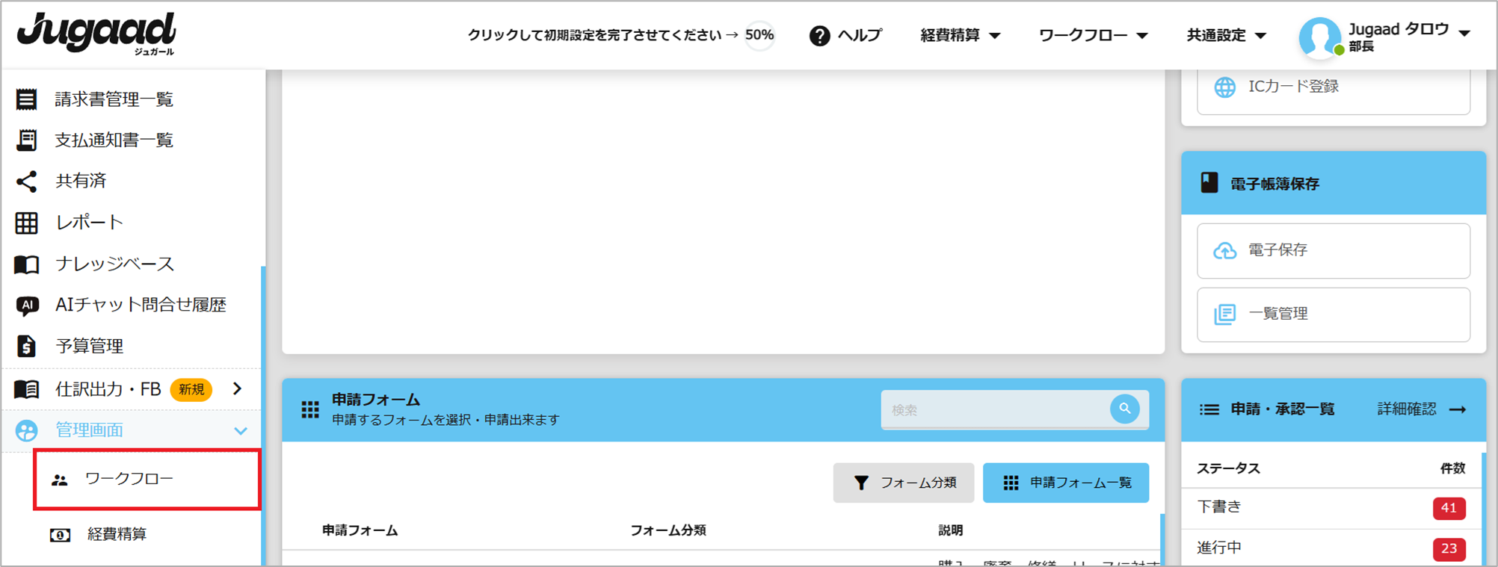Screen dimensions: 1498x567
Task: Open the 経費精算 dropdown in the header
Action: point(960,35)
